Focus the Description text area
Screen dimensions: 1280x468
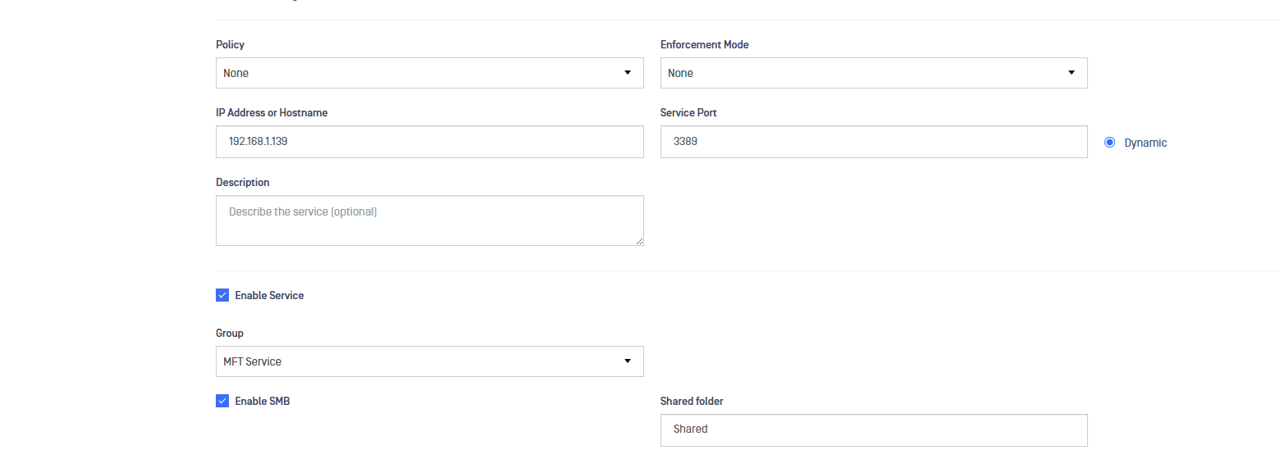coord(429,220)
